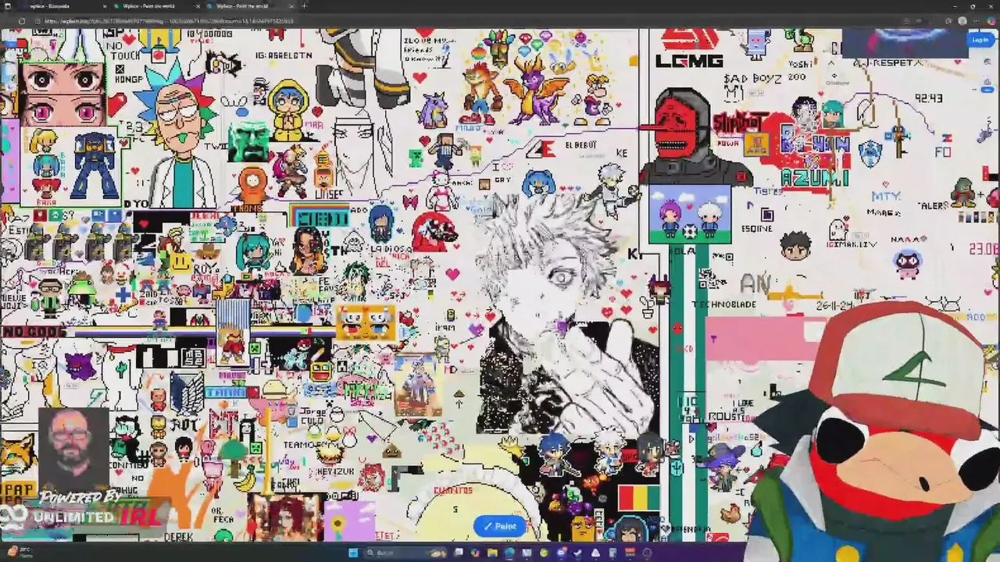The image size is (1000, 562).
Task: Click the Log in button
Action: (980, 40)
